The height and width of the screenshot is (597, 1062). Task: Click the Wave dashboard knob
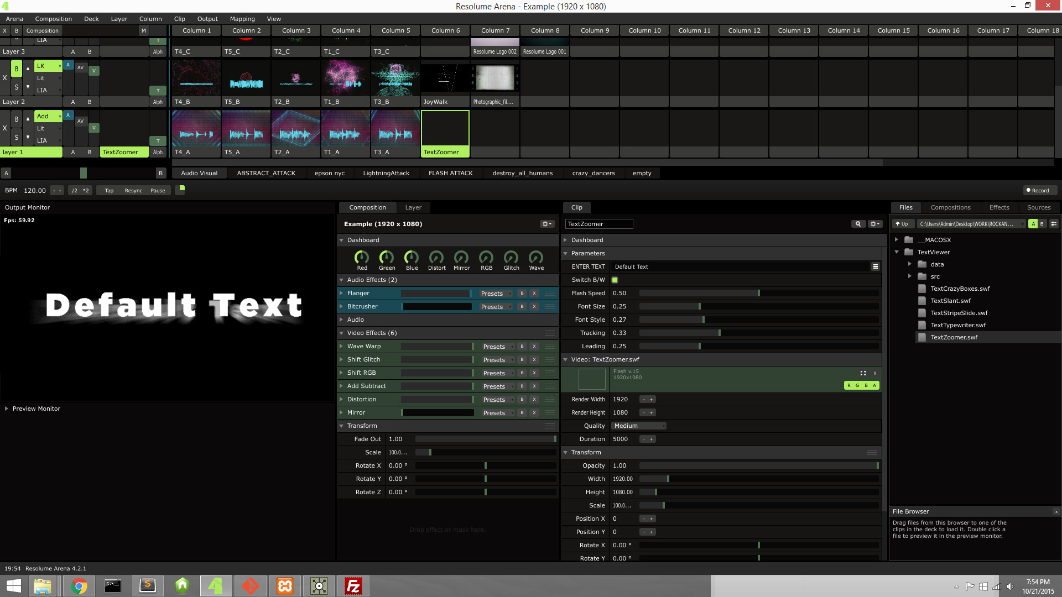point(536,258)
